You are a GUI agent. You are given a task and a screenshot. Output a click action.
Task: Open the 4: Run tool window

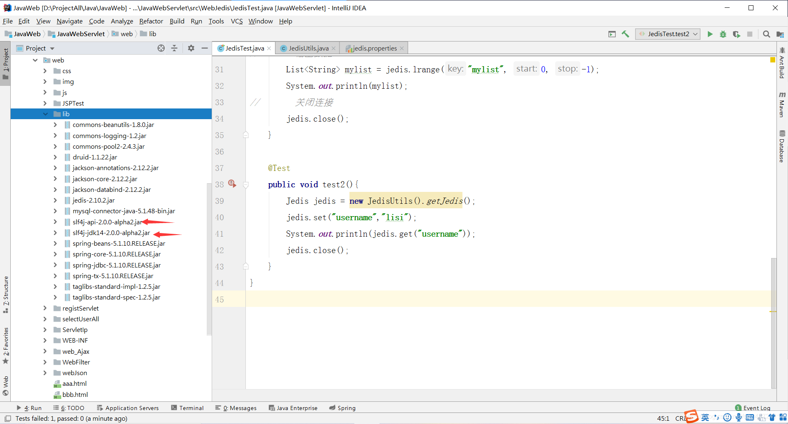(x=29, y=408)
